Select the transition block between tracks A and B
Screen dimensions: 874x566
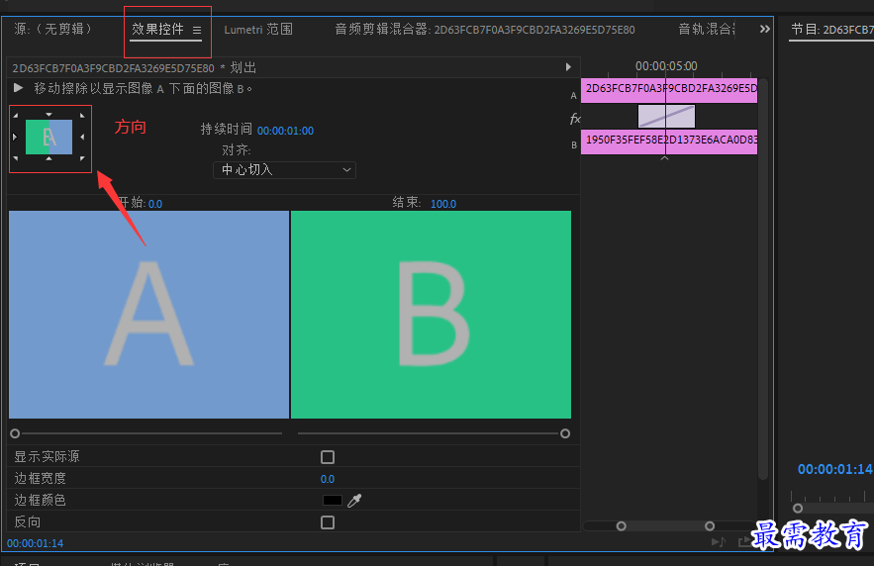coord(666,117)
